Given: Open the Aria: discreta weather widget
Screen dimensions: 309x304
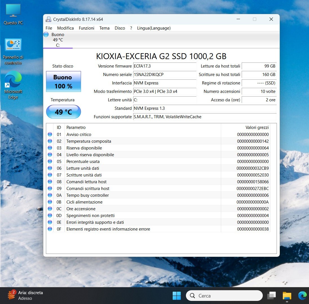Looking at the screenshot, I should point(25,295).
